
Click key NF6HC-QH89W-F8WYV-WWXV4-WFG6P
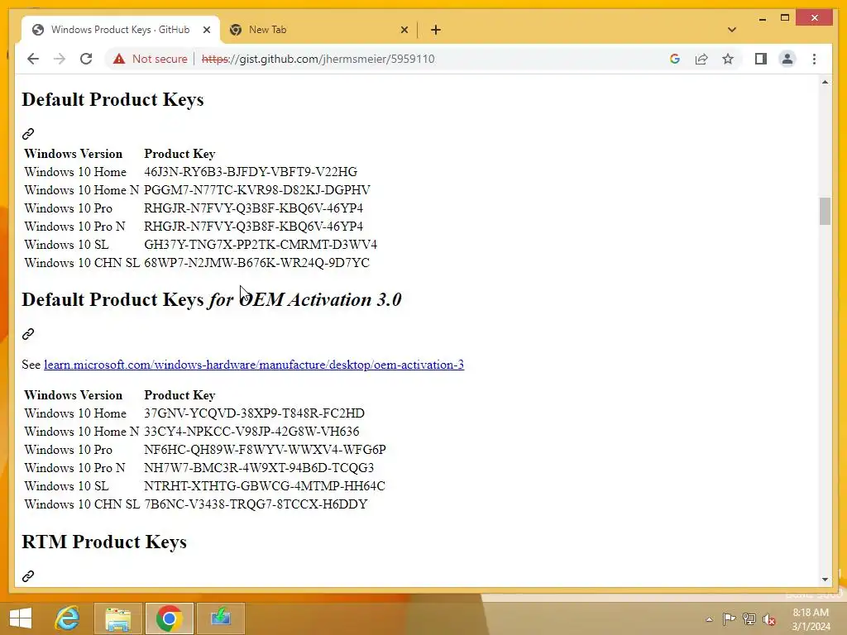(265, 449)
